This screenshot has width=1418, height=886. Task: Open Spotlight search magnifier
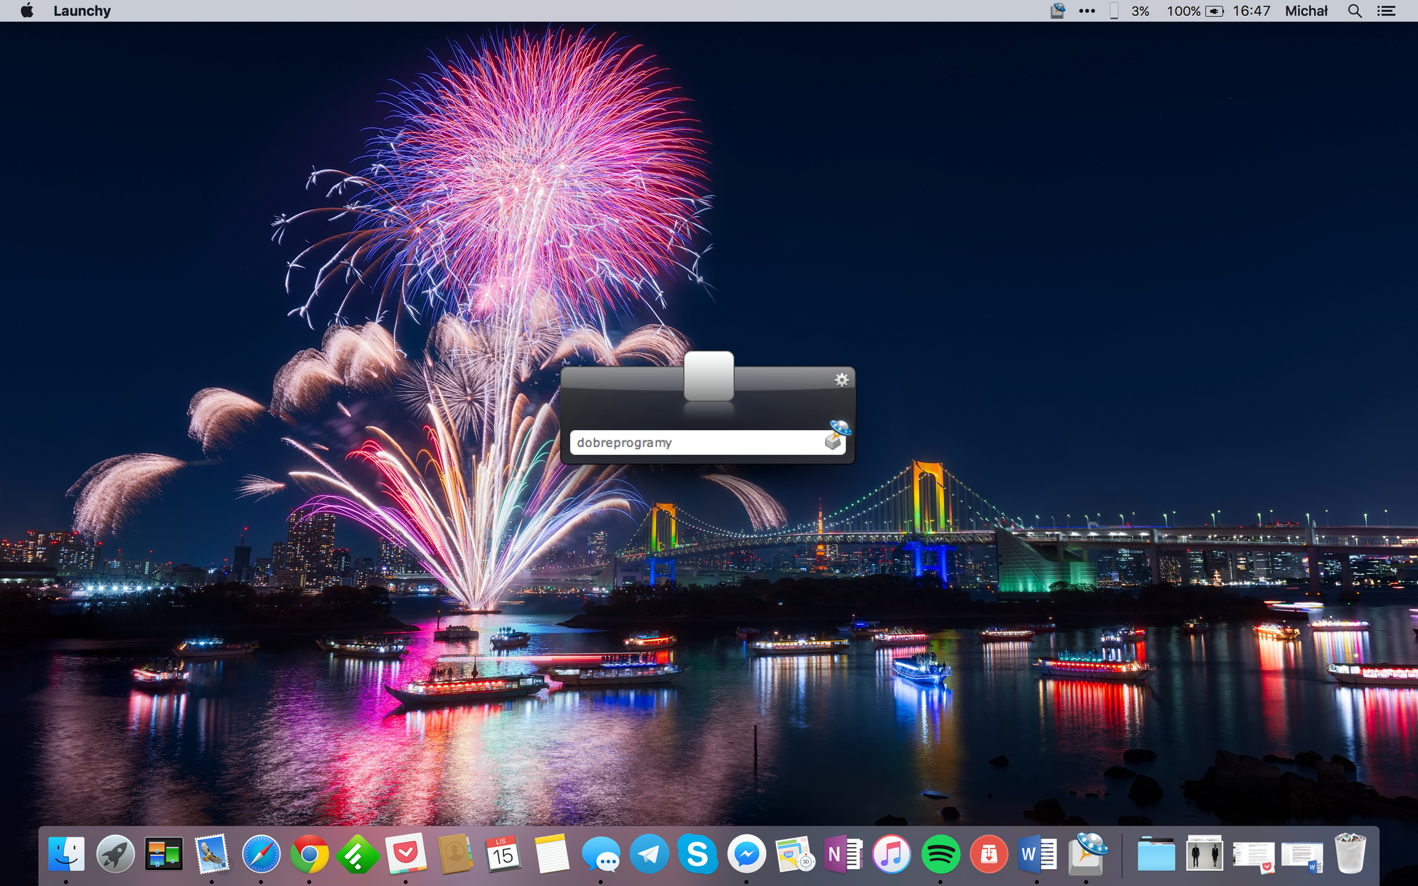pos(1355,10)
